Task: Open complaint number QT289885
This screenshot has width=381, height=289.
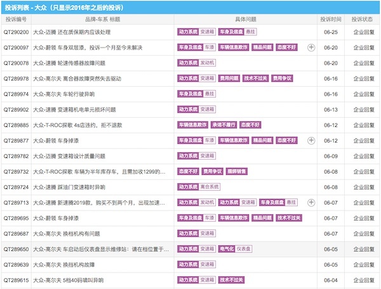Action: pos(16,125)
